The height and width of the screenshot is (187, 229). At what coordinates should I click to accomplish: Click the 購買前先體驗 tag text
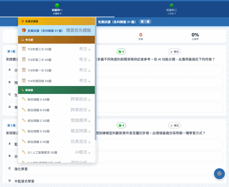tap(79, 30)
